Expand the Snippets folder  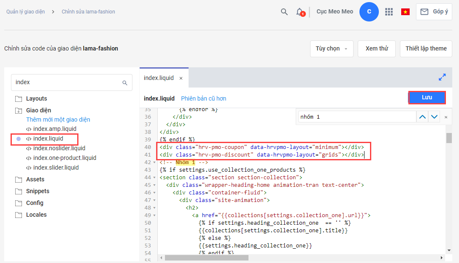click(x=19, y=191)
